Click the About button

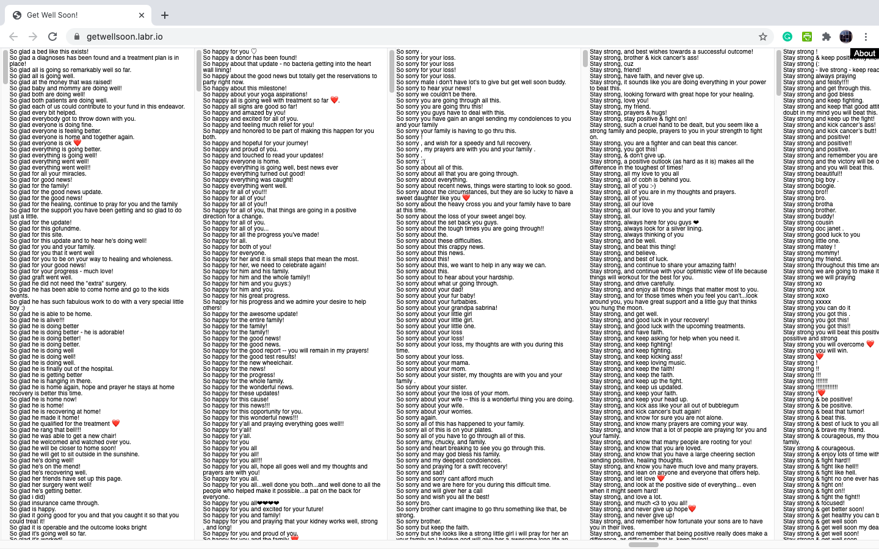pos(864,54)
